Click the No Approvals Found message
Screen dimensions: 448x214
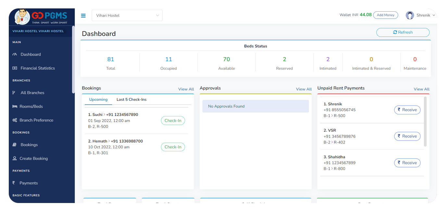coord(255,106)
